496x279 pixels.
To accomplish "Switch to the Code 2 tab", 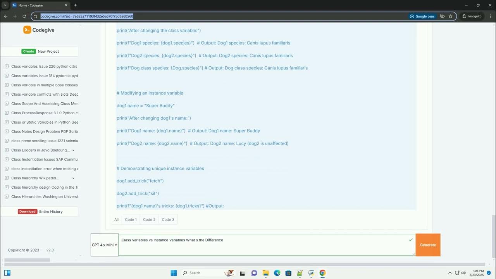I will 149,220.
